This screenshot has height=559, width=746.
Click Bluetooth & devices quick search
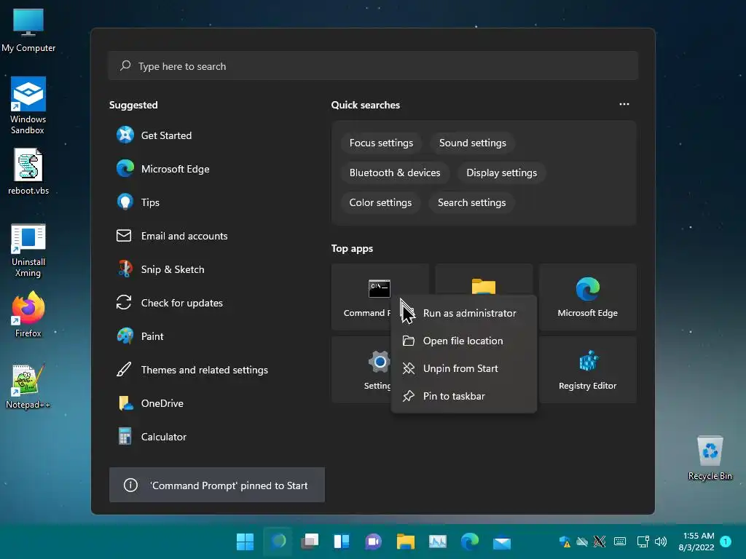(395, 173)
